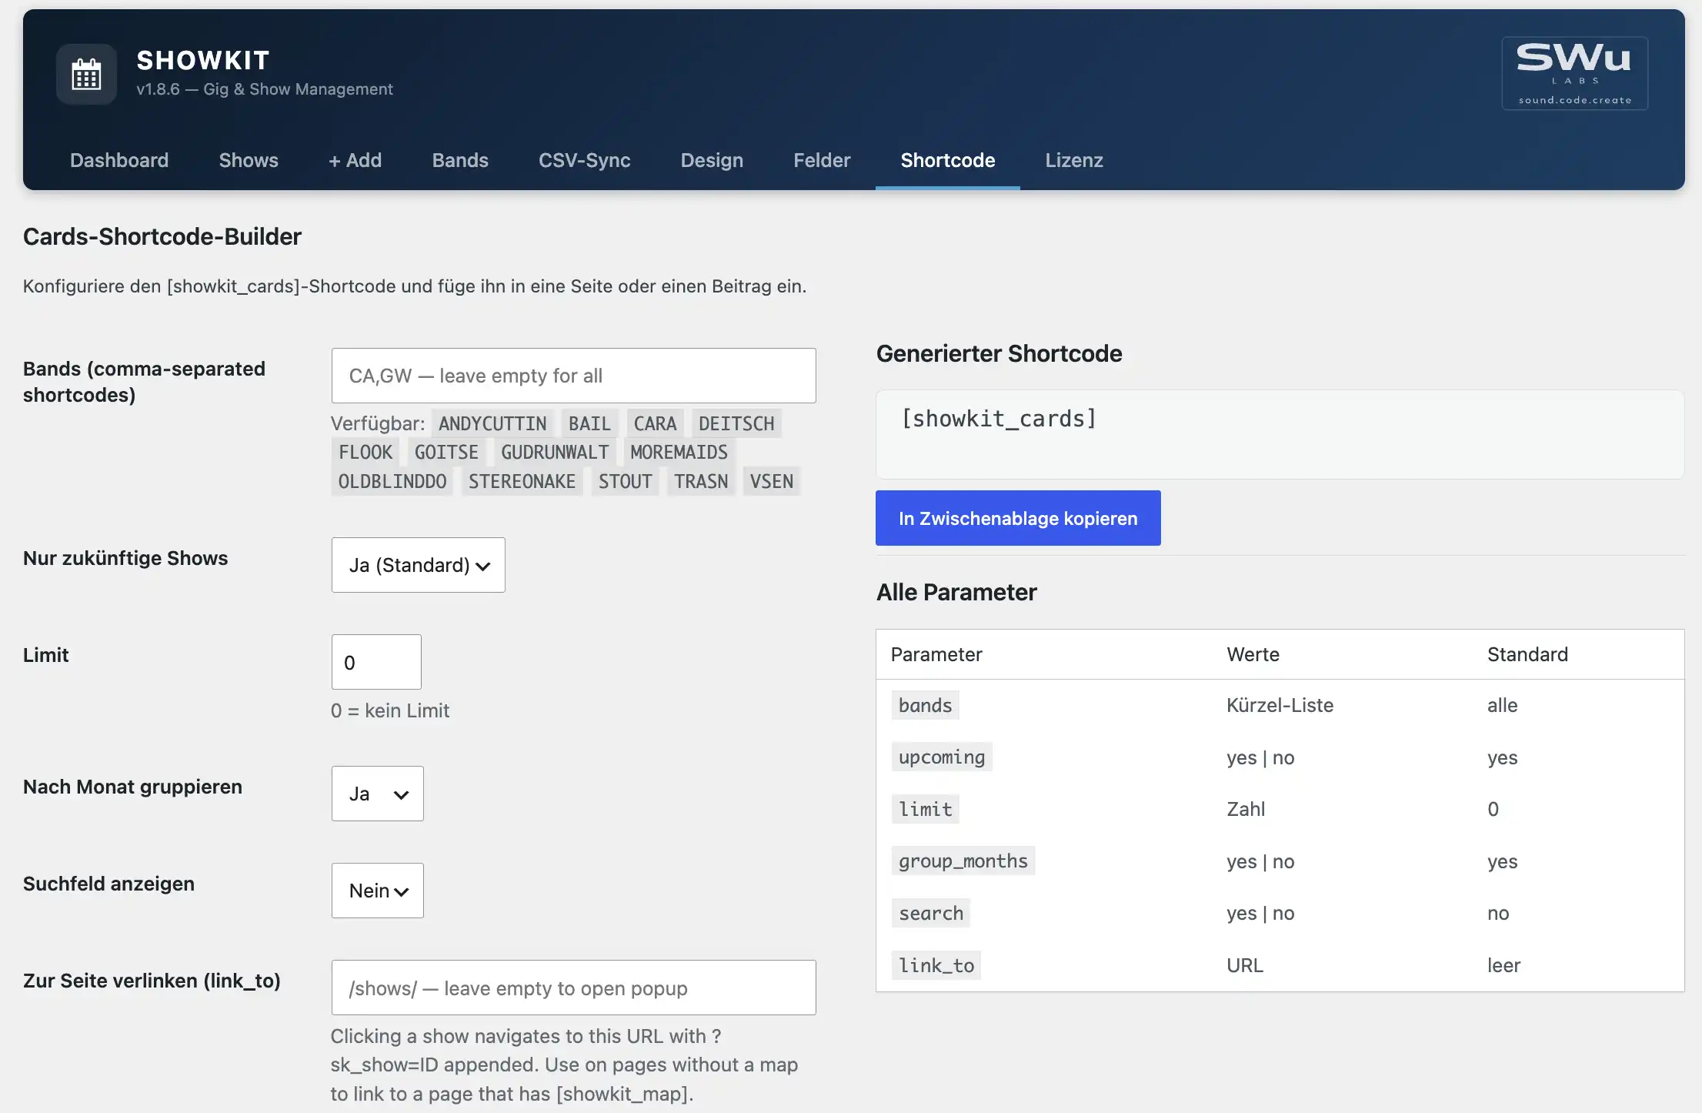Click the generated [showkit_cards] shortcode box
Viewport: 1702px width, 1113px height.
click(1280, 434)
